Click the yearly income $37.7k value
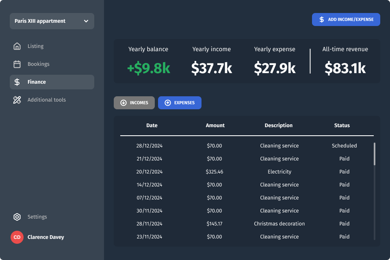 [x=211, y=68]
